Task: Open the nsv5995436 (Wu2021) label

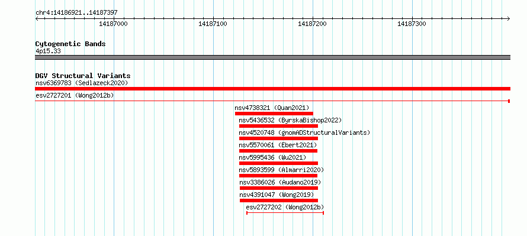Action: 272,157
